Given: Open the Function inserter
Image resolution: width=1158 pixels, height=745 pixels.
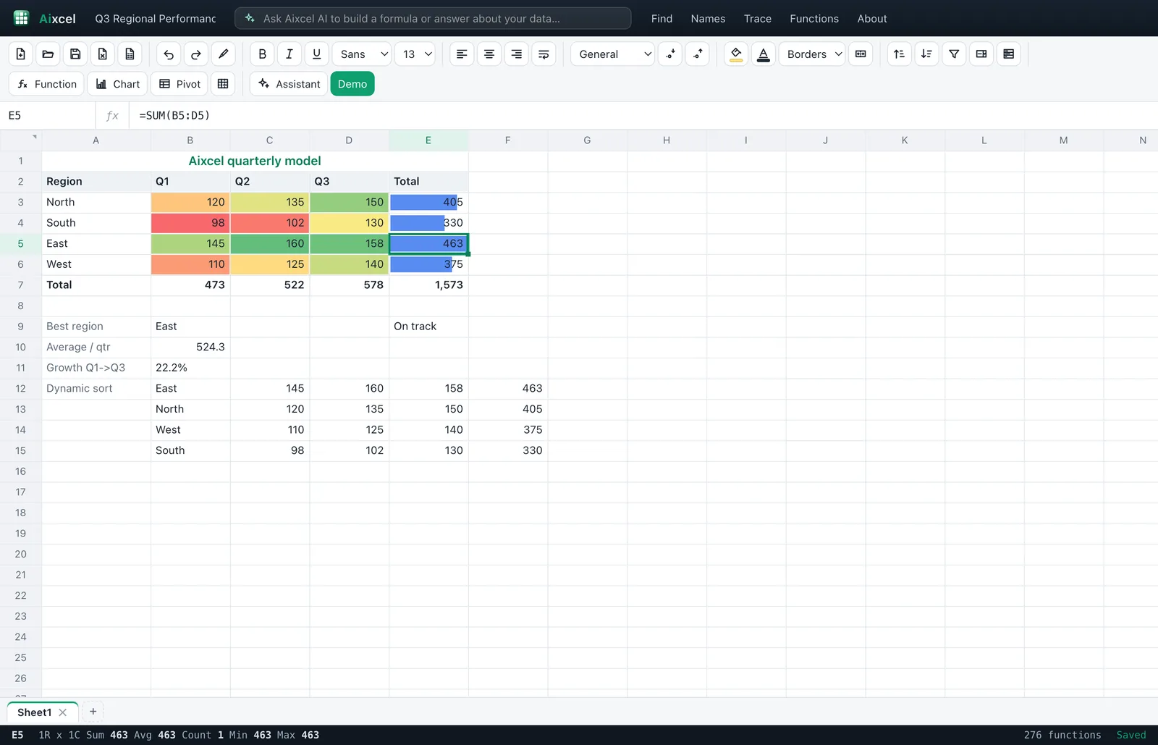Looking at the screenshot, I should [47, 84].
